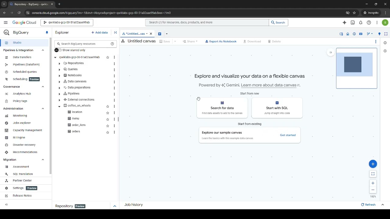Star the coffee_on_wheels dataset
The width and height of the screenshot is (390, 219).
(108, 106)
